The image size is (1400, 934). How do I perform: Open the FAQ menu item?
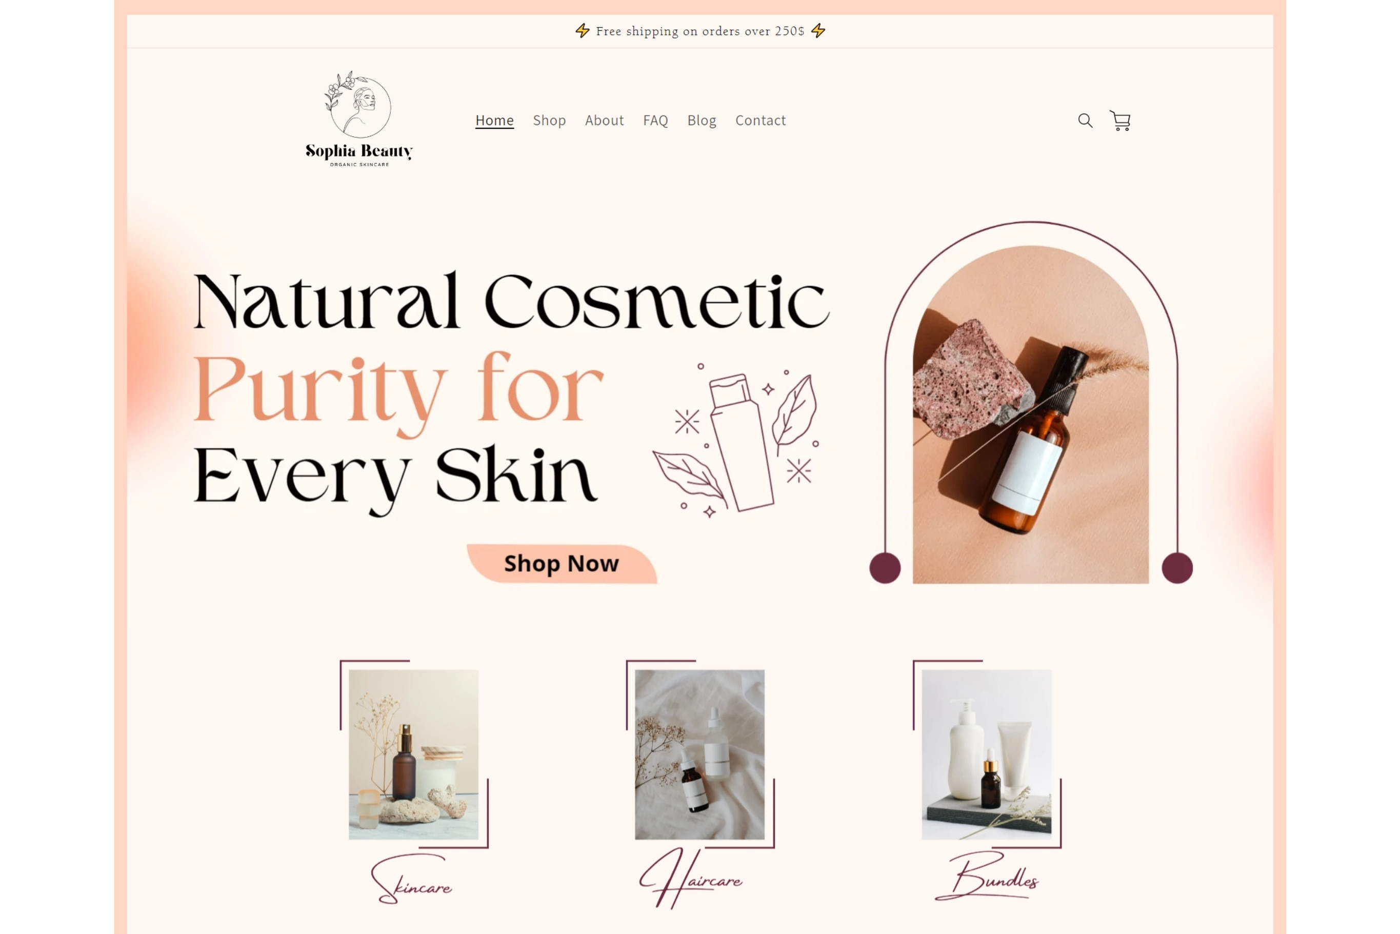pyautogui.click(x=655, y=121)
